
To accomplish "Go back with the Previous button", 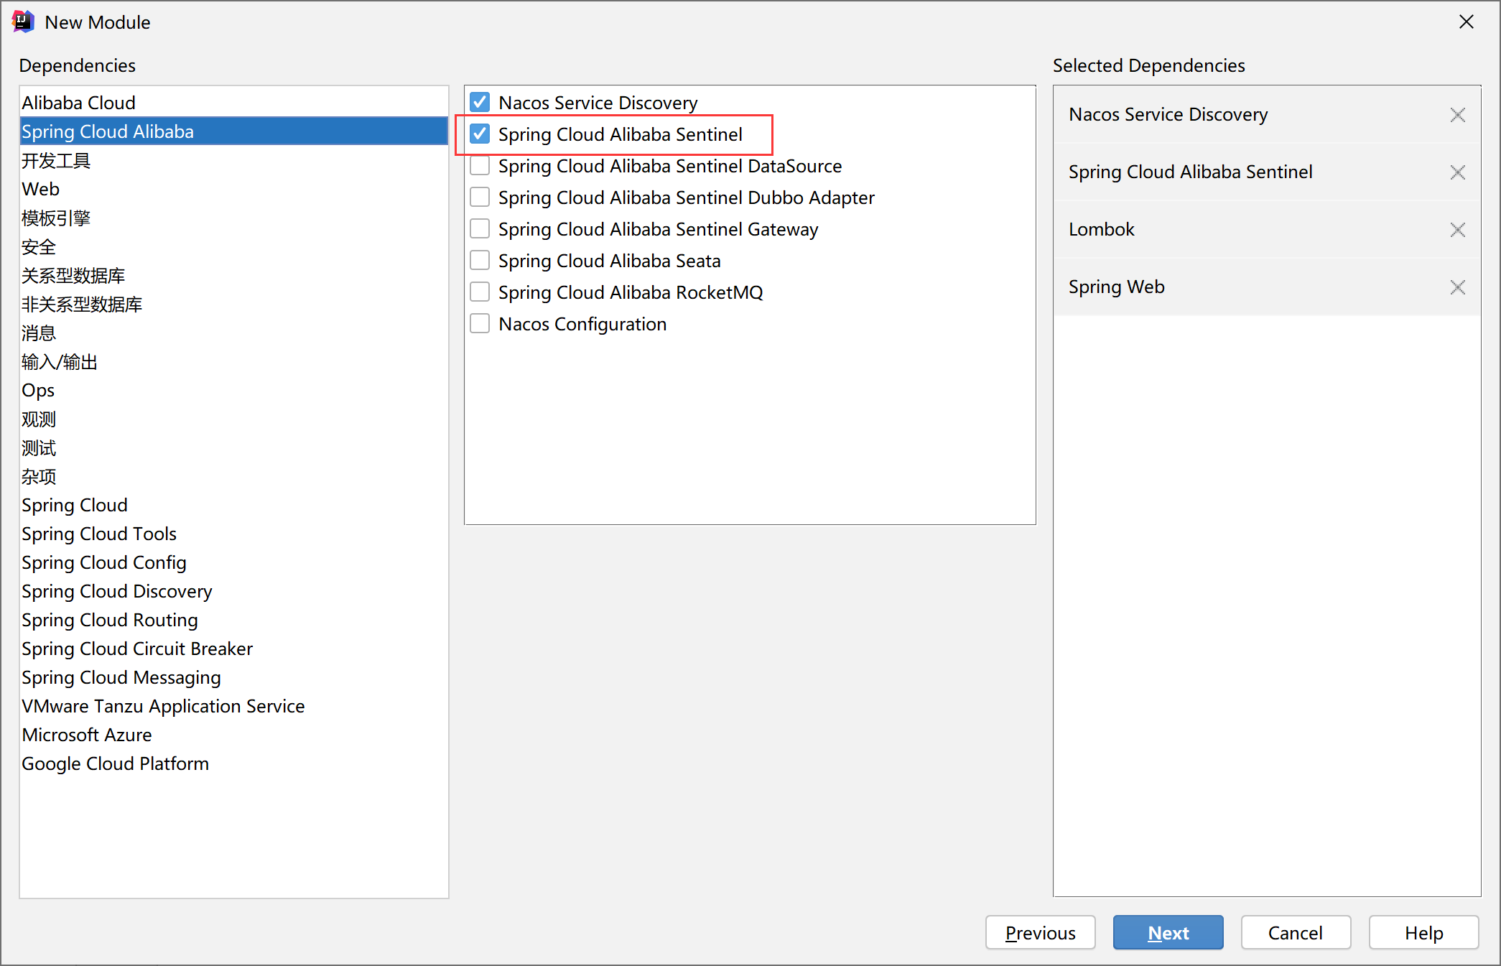I will pyautogui.click(x=1040, y=932).
